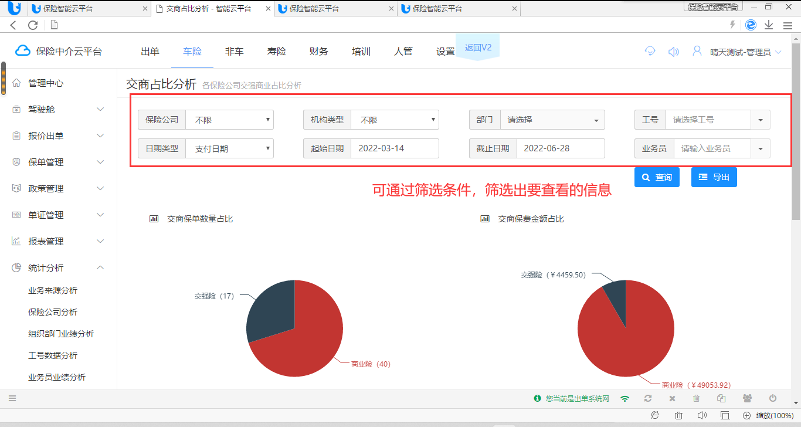The height and width of the screenshot is (427, 801).
Task: Open the 日期类型 支付日期 dropdown
Action: coord(229,148)
